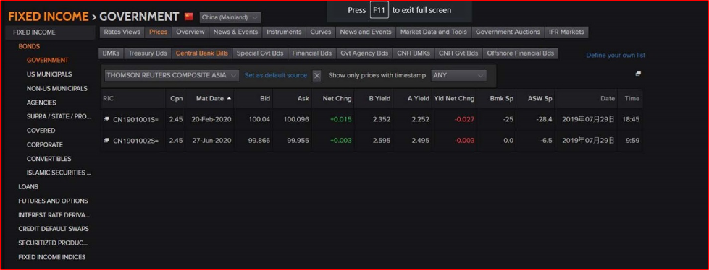The height and width of the screenshot is (270, 709).
Task: Open the China (Mainland) country dropdown
Action: pos(230,17)
